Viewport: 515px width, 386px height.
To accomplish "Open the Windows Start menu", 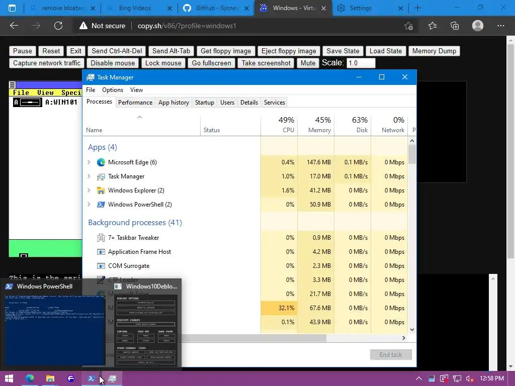I will point(9,378).
